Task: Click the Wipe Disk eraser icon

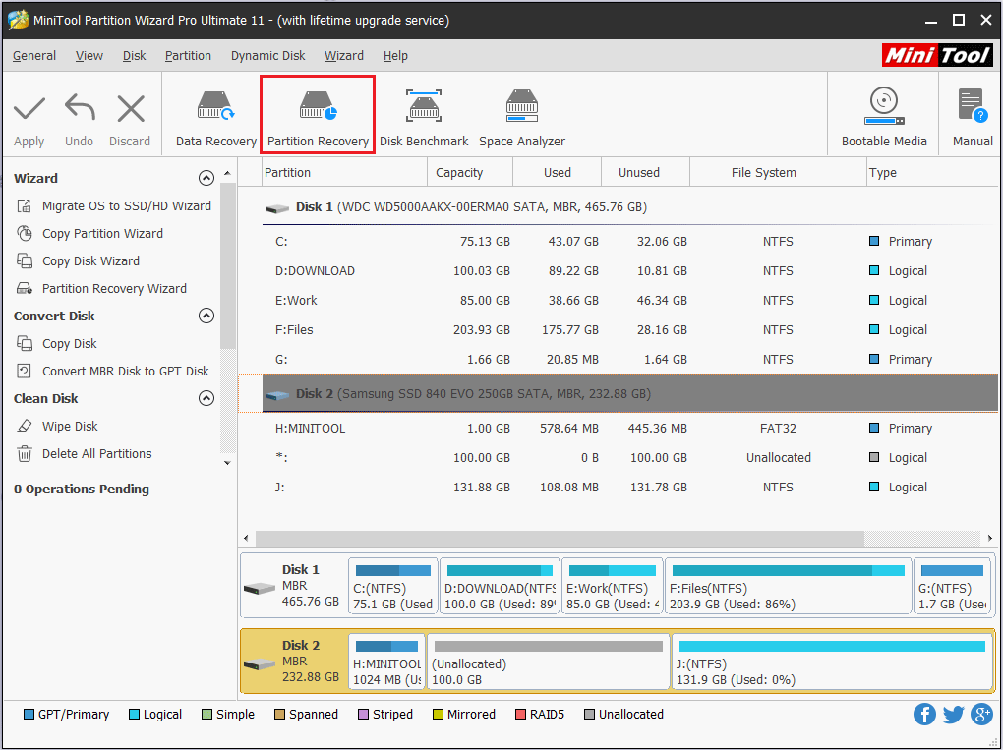Action: click(x=25, y=426)
